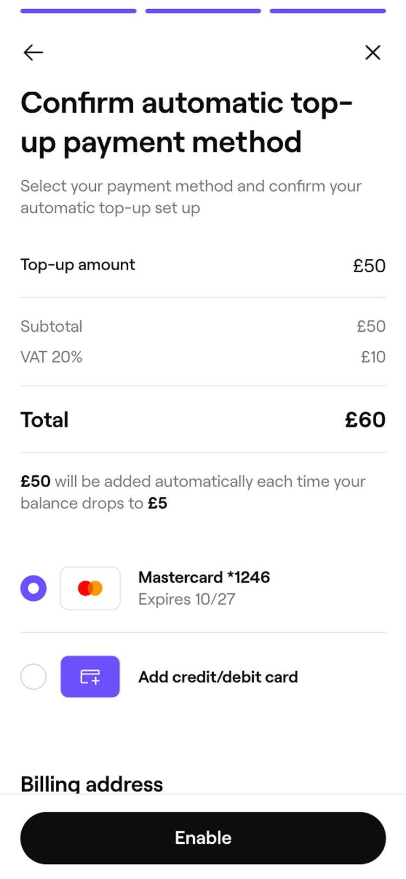
Task: Select the Add credit/debit card radio button
Action: [34, 677]
